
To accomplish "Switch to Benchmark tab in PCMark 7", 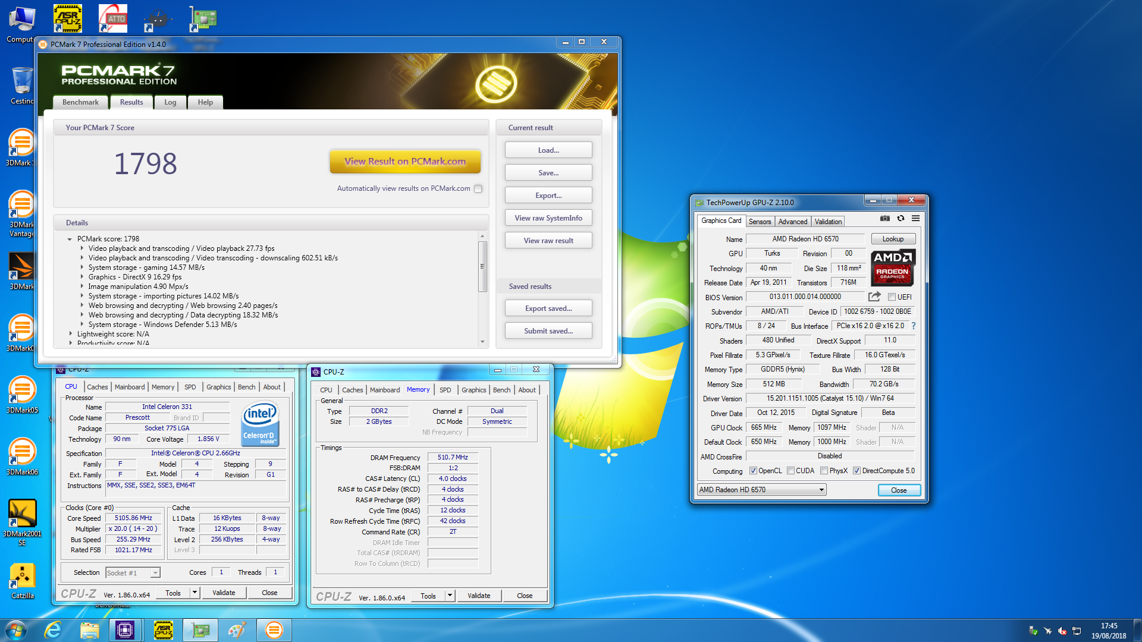I will click(x=80, y=102).
